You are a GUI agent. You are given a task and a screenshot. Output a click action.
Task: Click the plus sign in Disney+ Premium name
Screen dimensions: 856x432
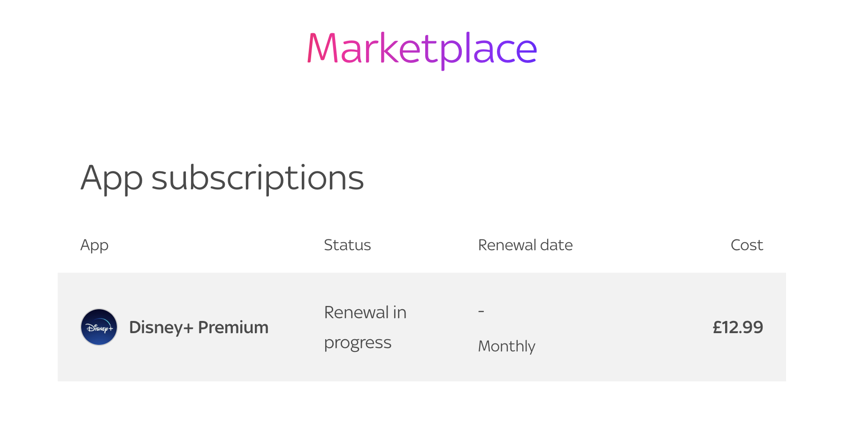click(188, 328)
